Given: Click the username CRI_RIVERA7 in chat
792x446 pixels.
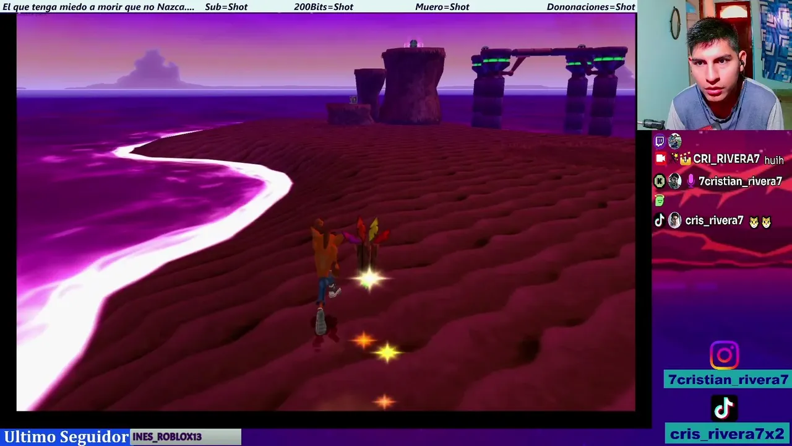Looking at the screenshot, I should (726, 159).
